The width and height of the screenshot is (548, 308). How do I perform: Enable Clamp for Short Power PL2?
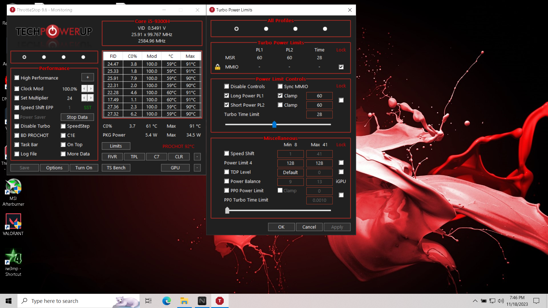[280, 105]
